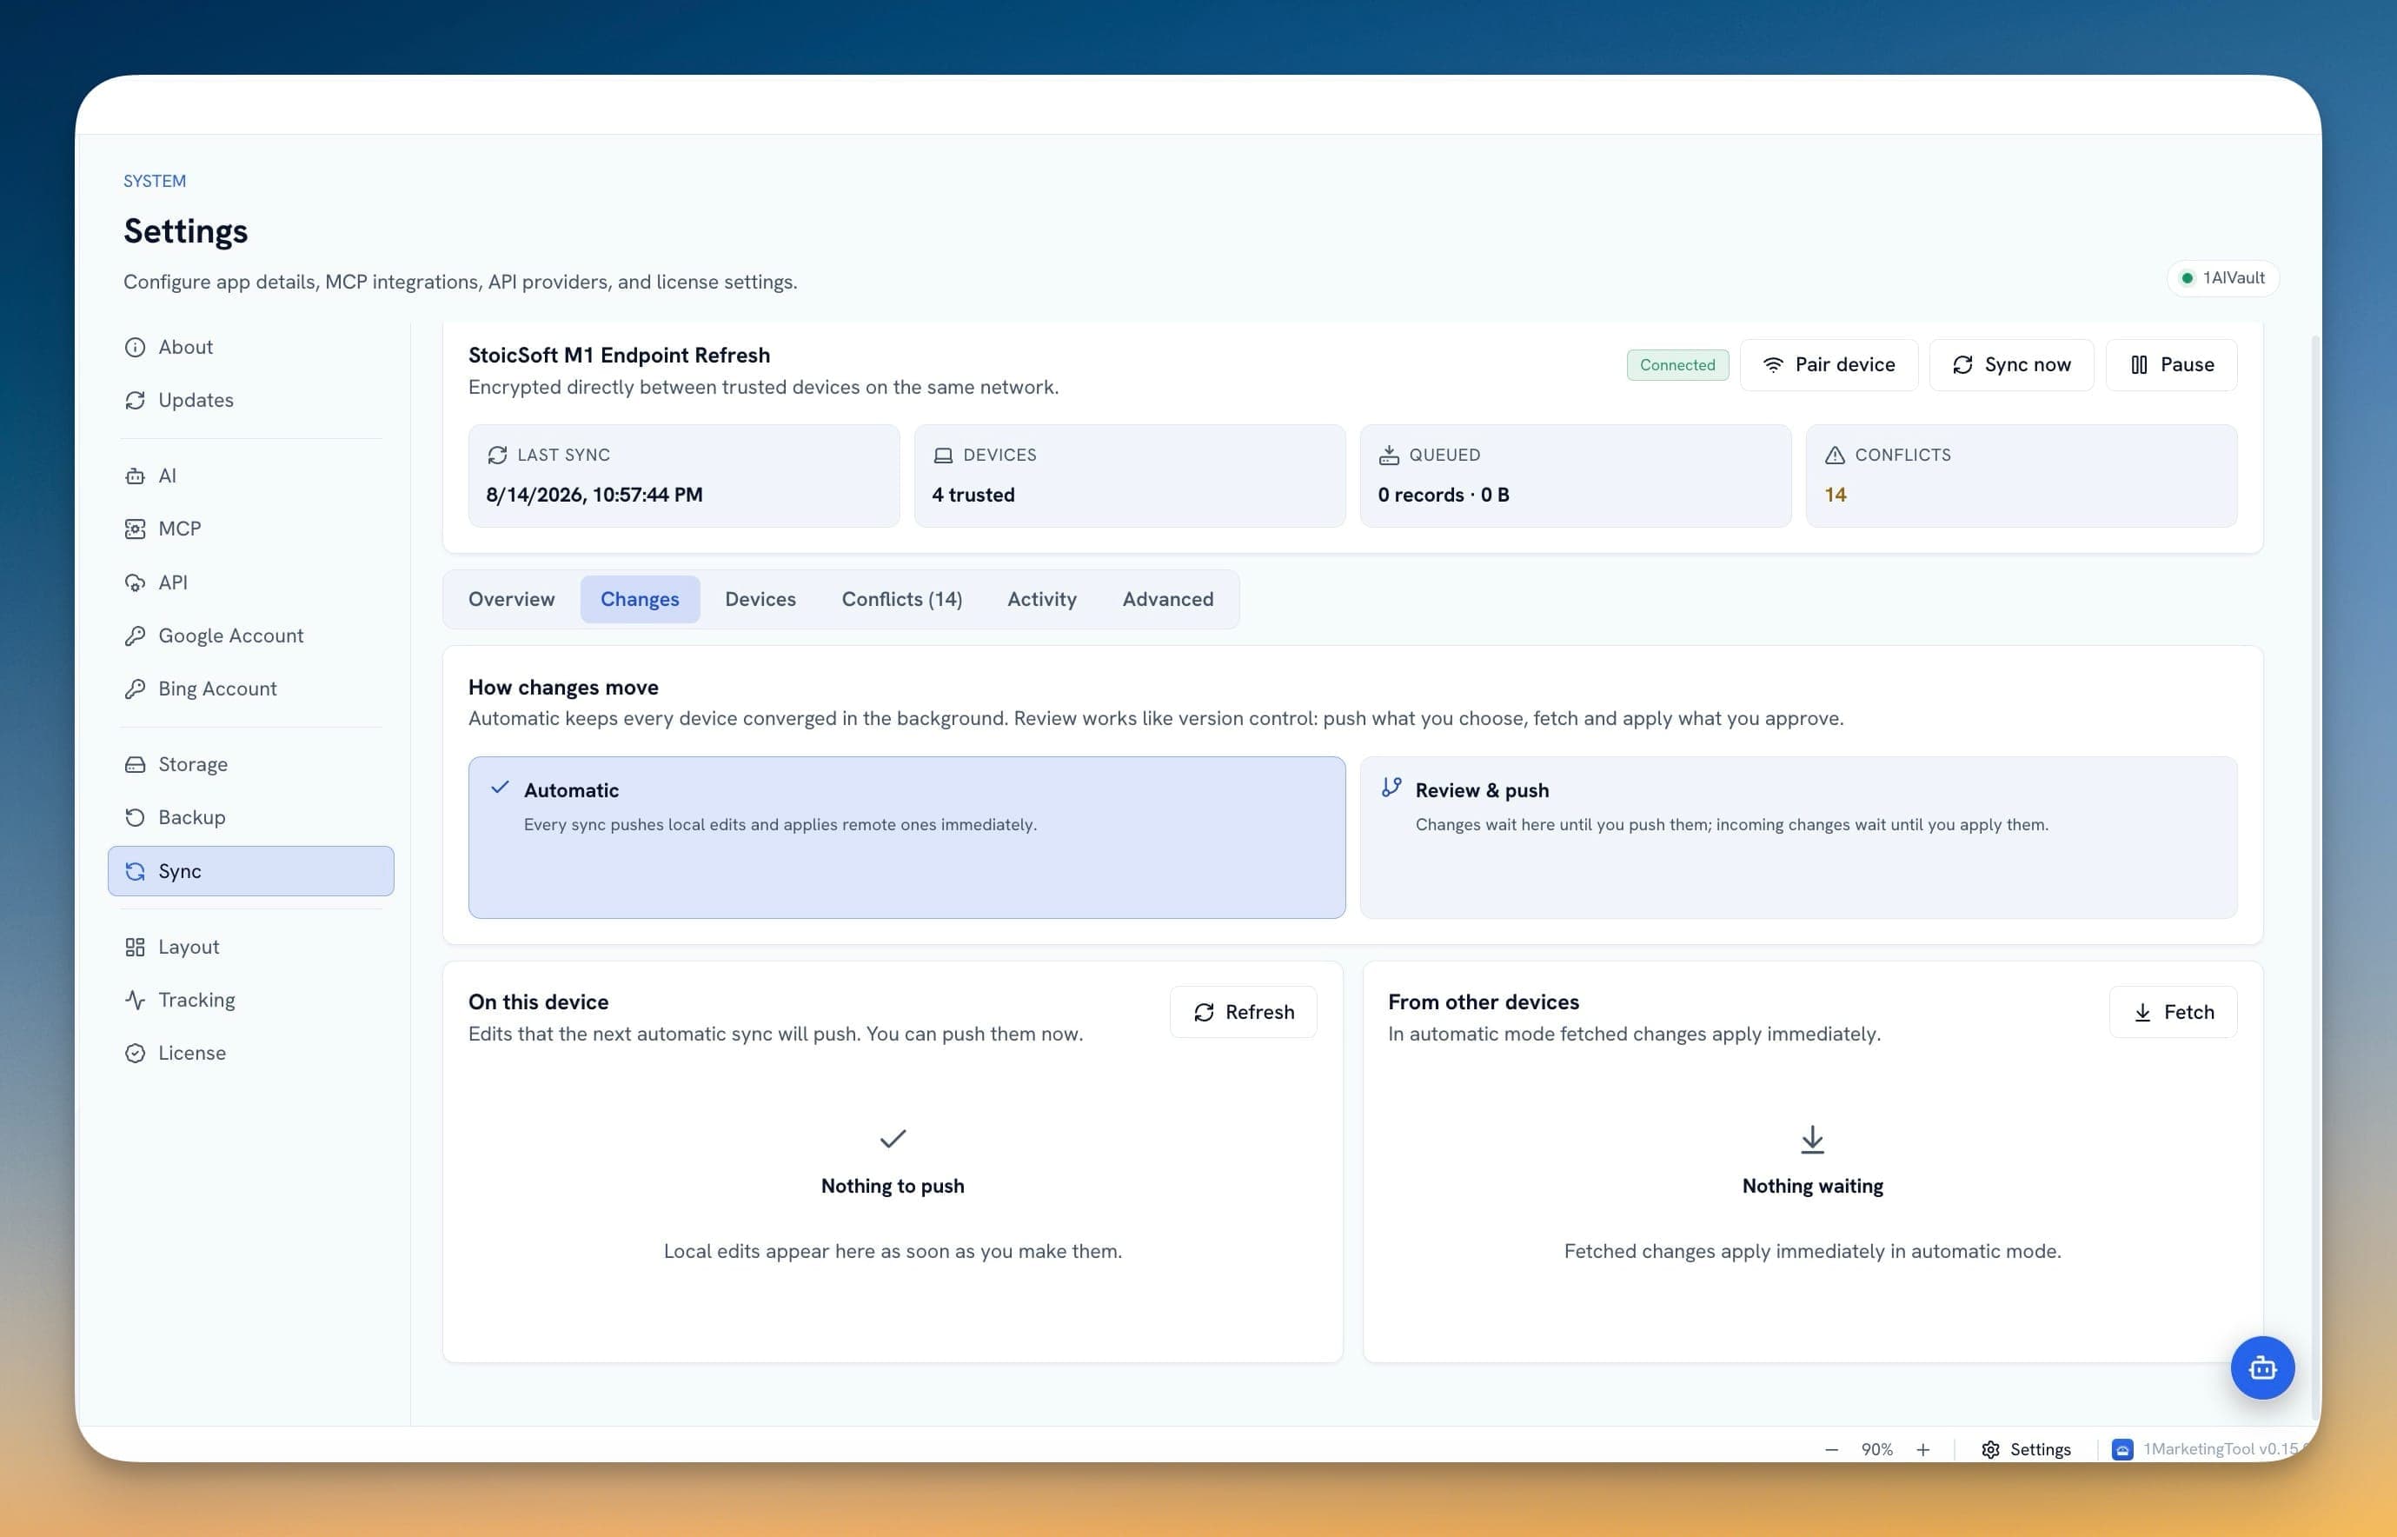
Task: Open the Conflicts (14) tab
Action: [900, 599]
